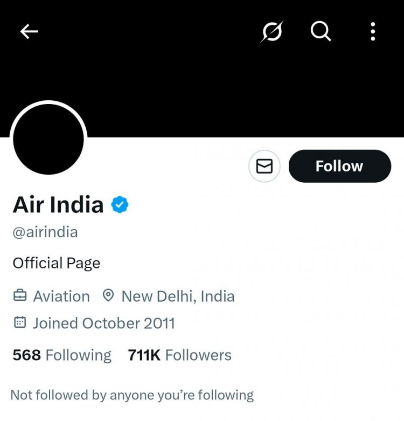This screenshot has width=404, height=421.
Task: Tap the calendar icon beside join date
Action: tap(19, 323)
